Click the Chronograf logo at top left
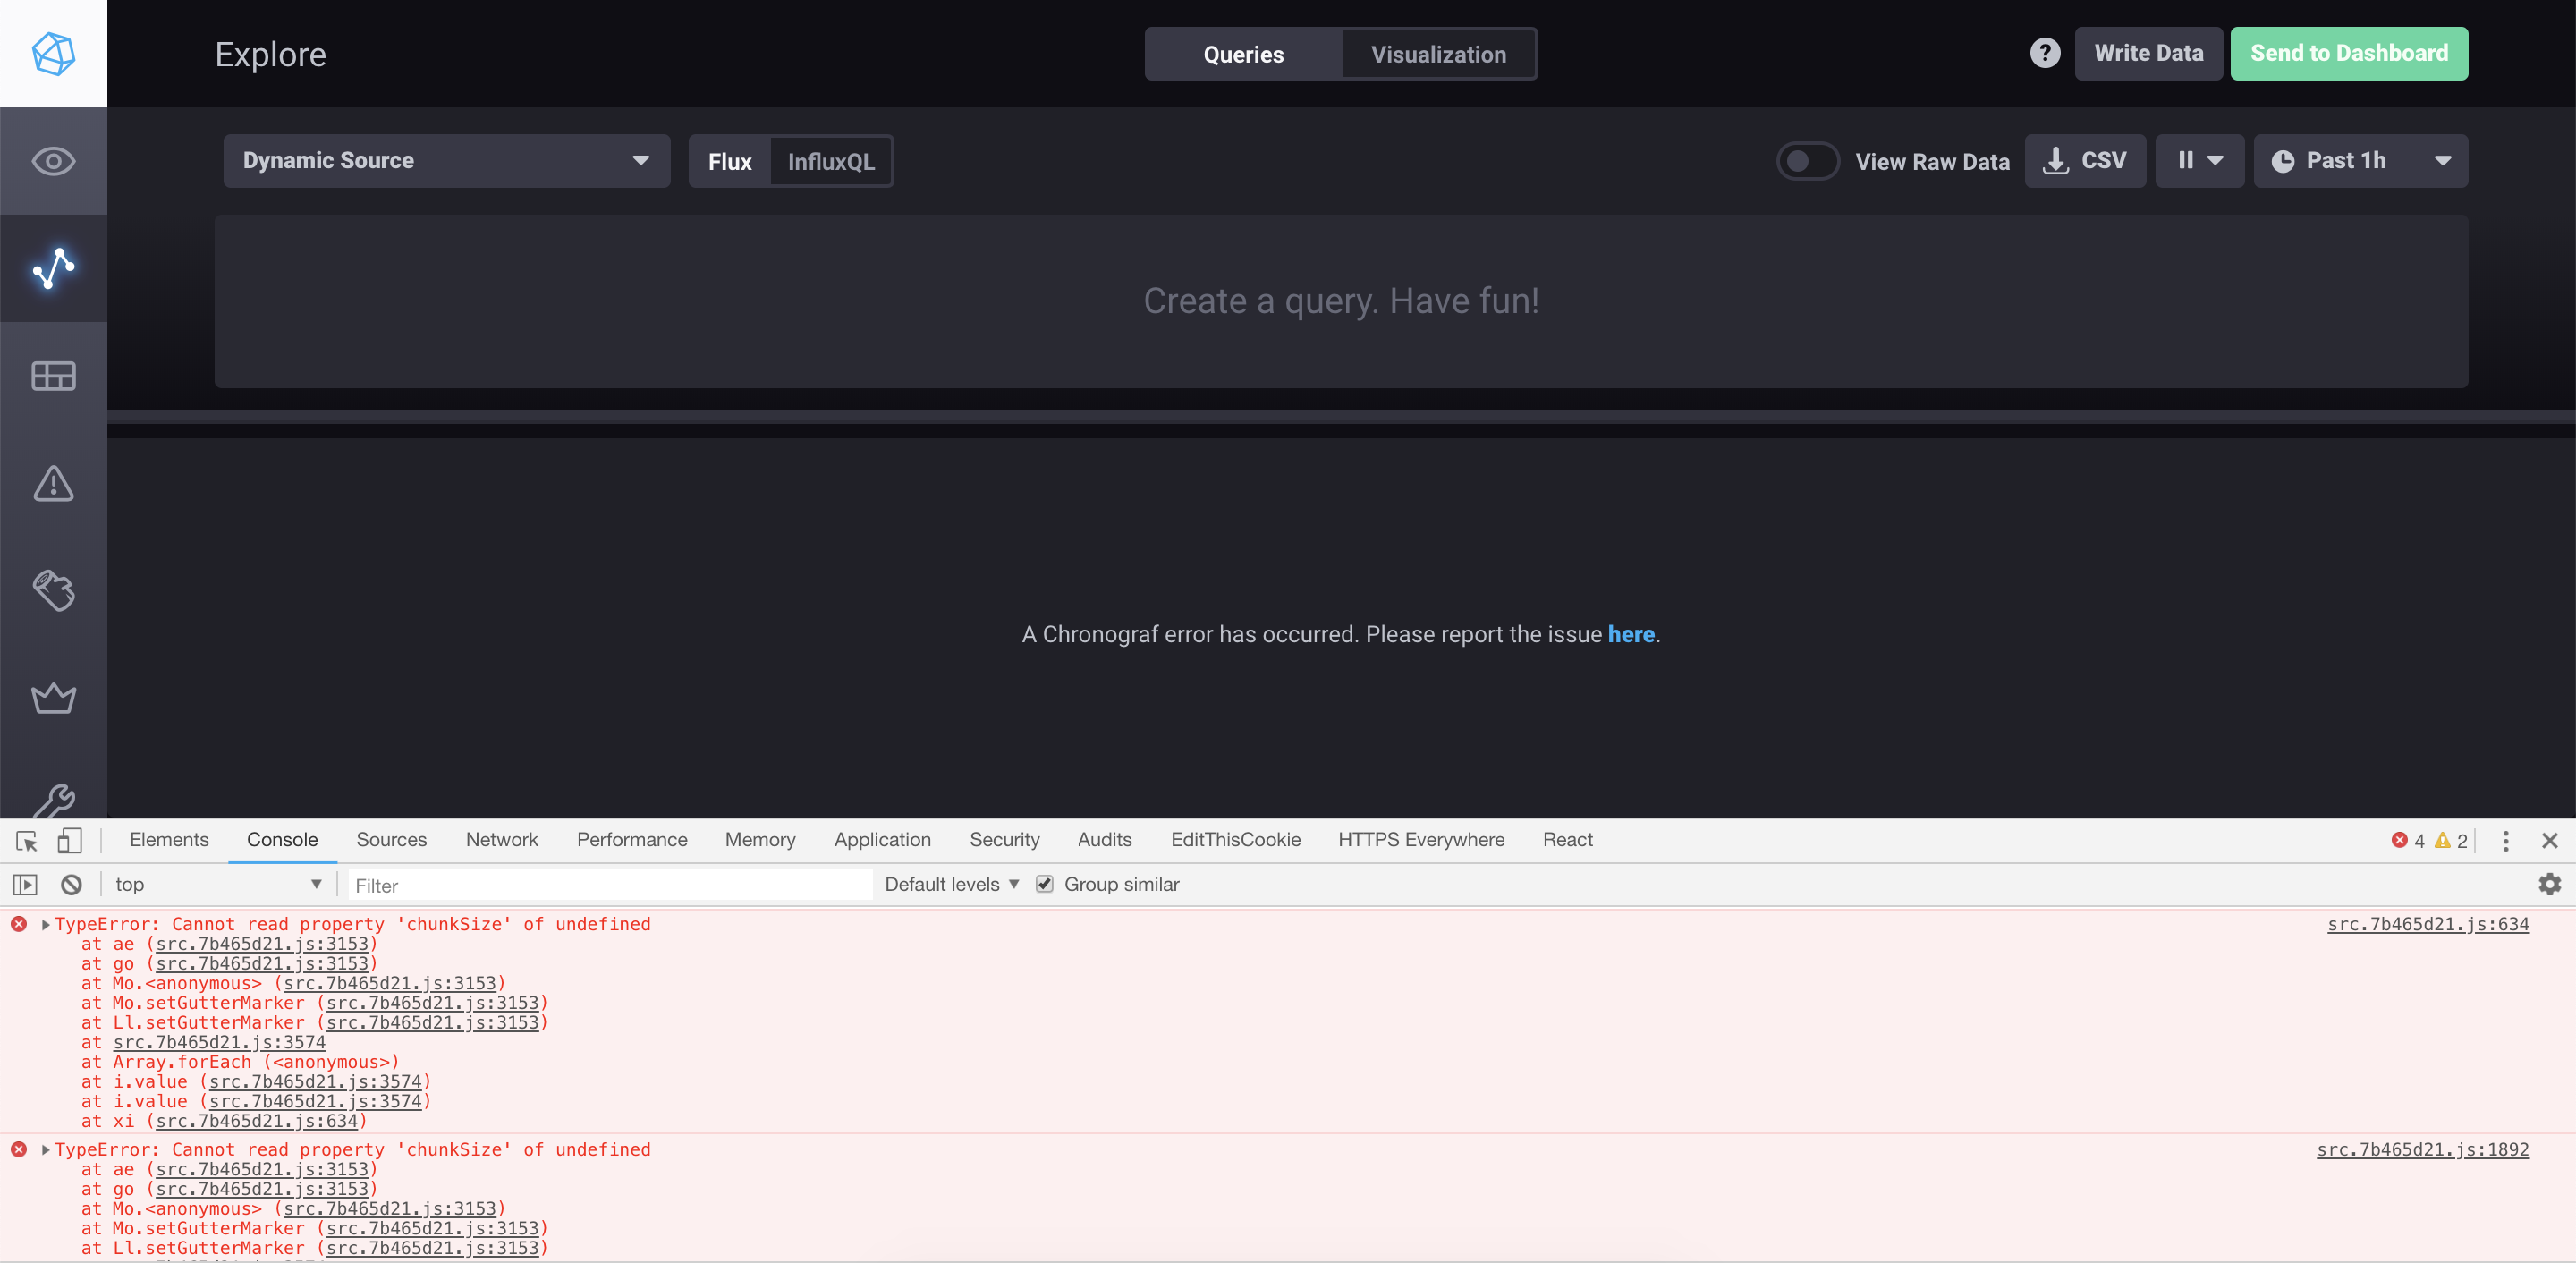 tap(53, 53)
